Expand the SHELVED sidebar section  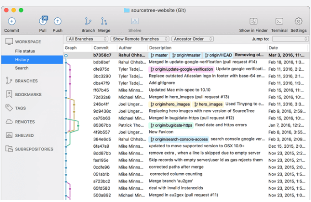[x=24, y=135]
